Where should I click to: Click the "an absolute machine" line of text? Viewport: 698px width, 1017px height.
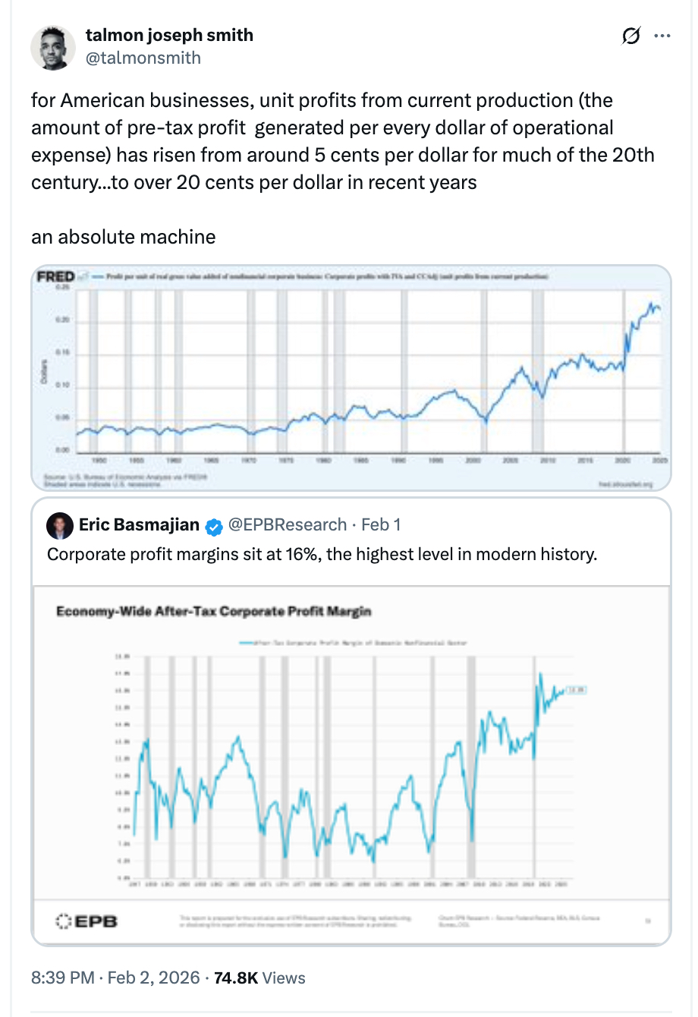(124, 237)
